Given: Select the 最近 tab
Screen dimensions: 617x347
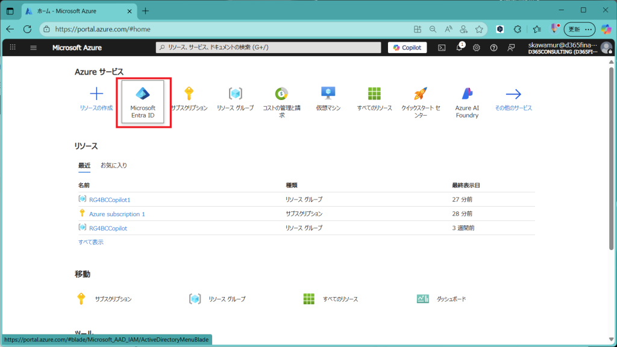Looking at the screenshot, I should pyautogui.click(x=84, y=165).
